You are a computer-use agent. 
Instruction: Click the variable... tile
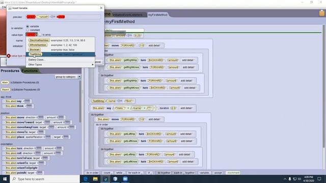(x=205, y=173)
